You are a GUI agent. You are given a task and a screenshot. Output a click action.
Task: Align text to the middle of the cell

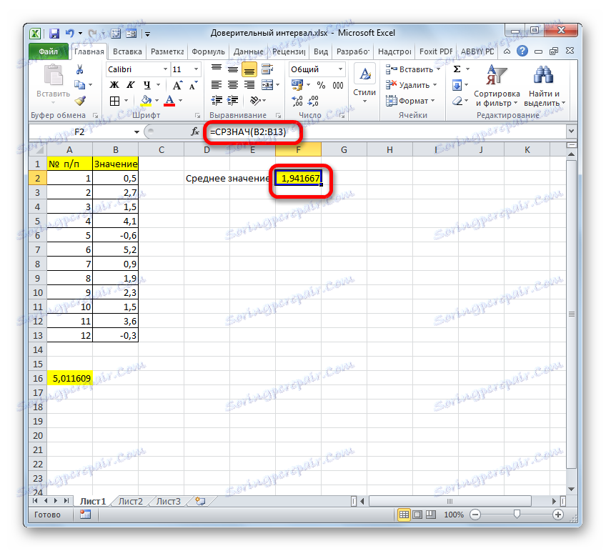233,69
